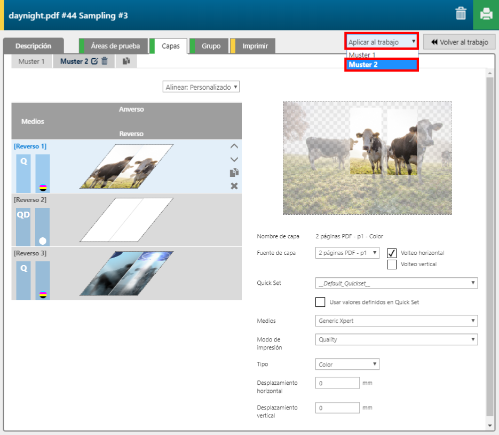Open the Imprimir tab
Image resolution: width=499 pixels, height=435 pixels.
click(x=255, y=46)
